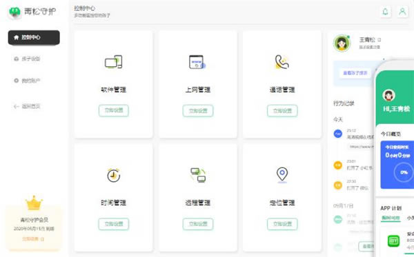Click the 软件管理 devices icon

click(x=114, y=62)
